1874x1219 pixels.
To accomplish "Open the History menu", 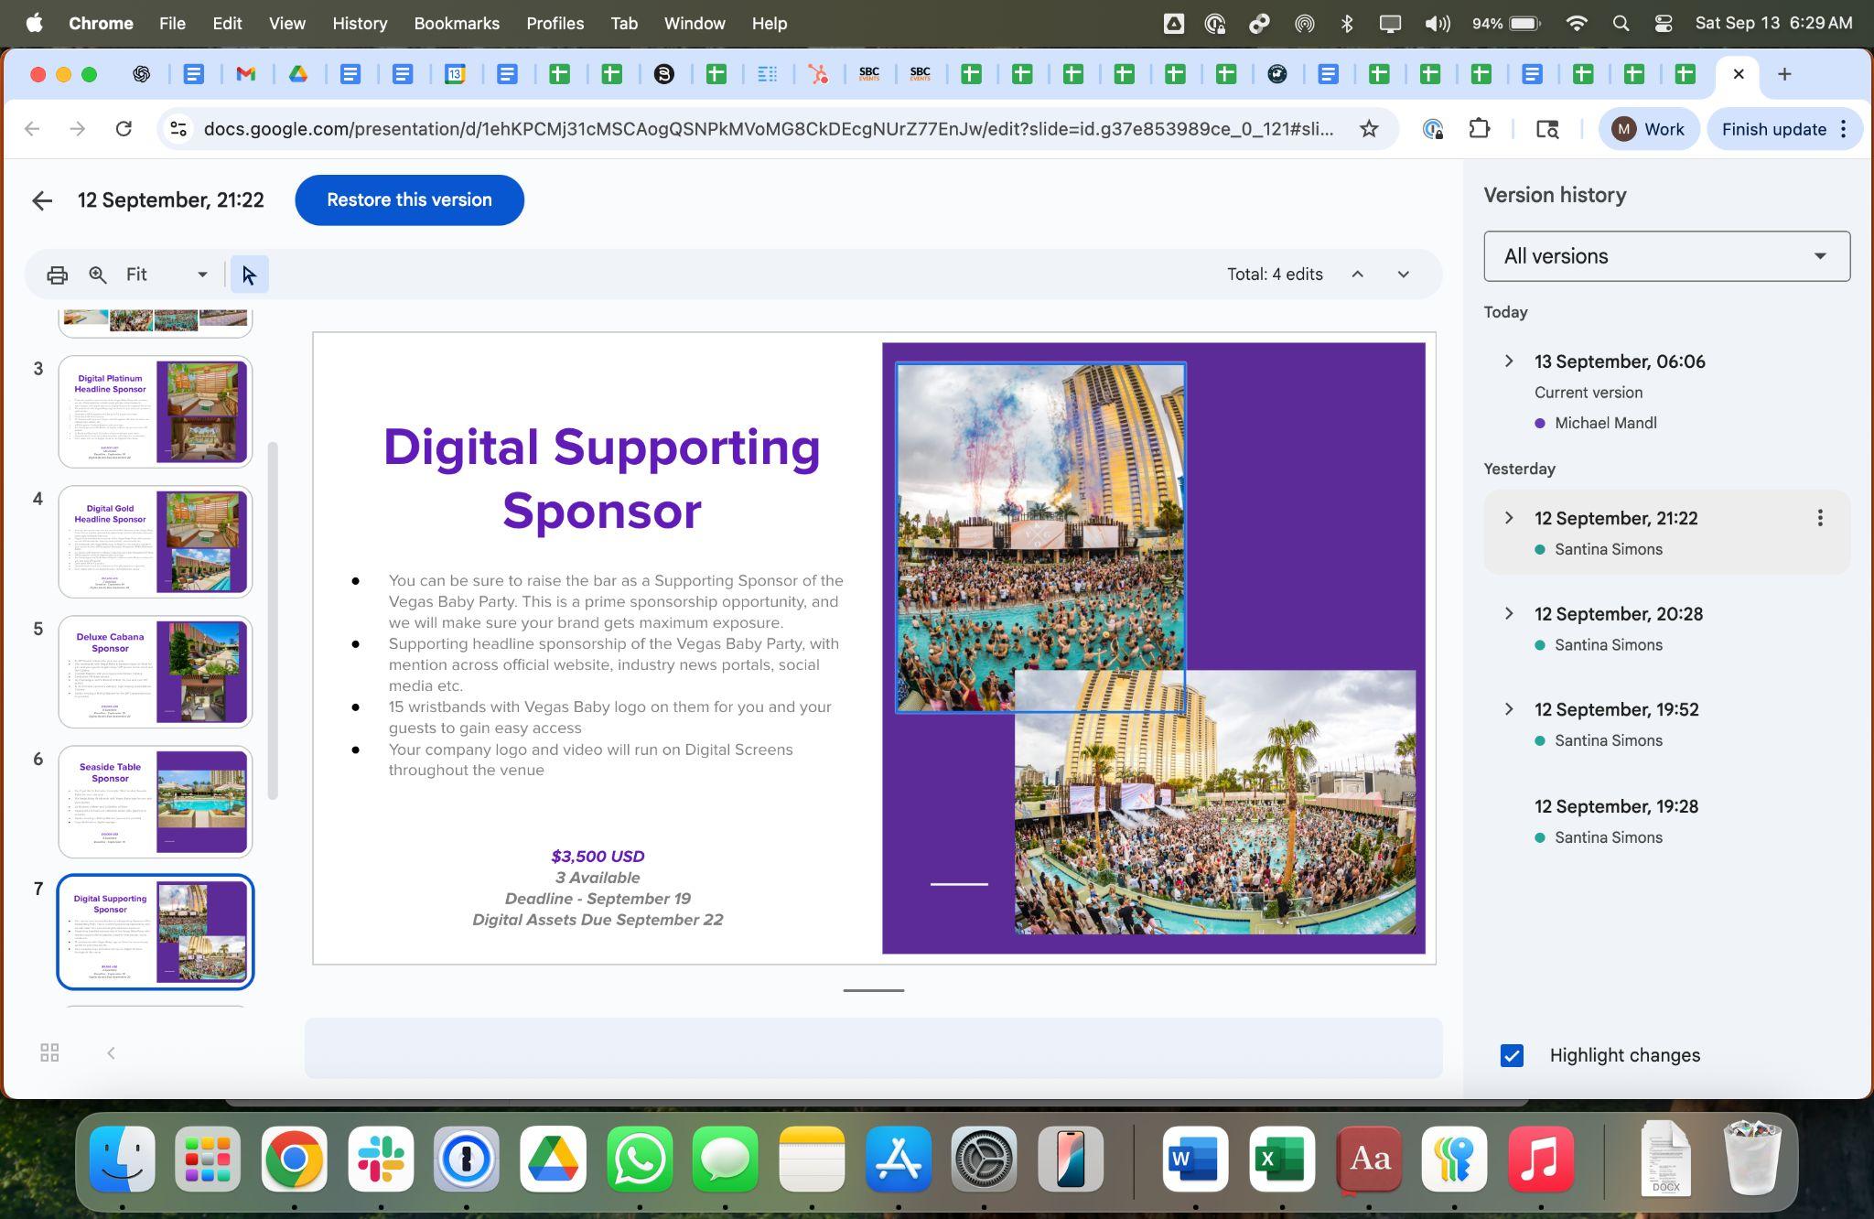I will [359, 24].
